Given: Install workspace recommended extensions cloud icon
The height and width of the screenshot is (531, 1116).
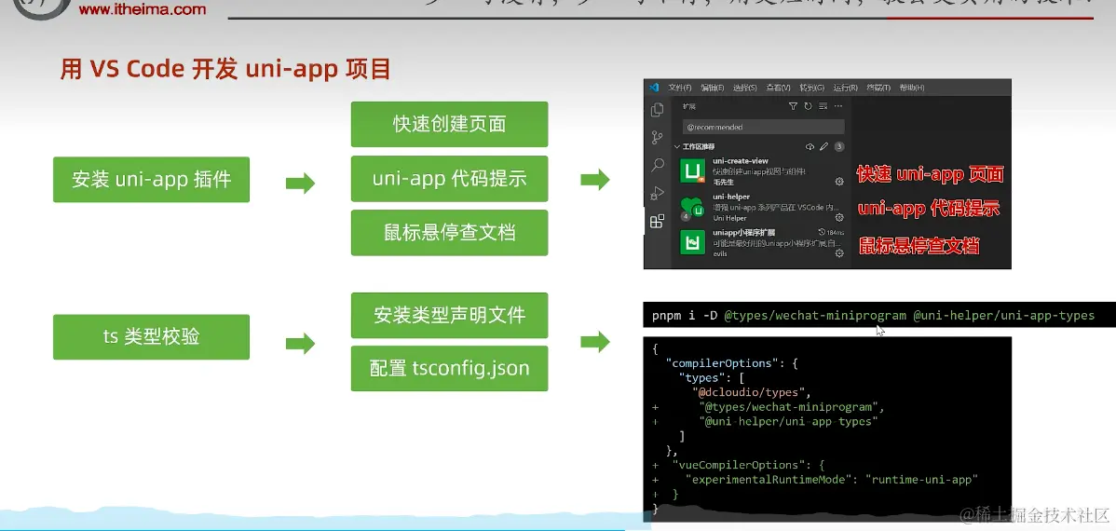Looking at the screenshot, I should coord(810,146).
